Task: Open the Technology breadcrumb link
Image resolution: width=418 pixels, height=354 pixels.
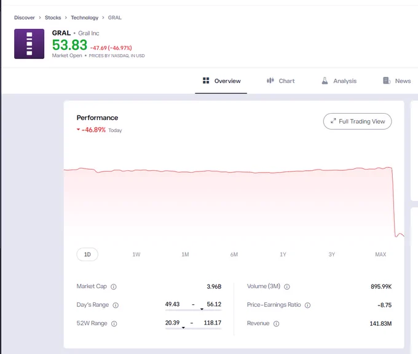Action: click(84, 18)
